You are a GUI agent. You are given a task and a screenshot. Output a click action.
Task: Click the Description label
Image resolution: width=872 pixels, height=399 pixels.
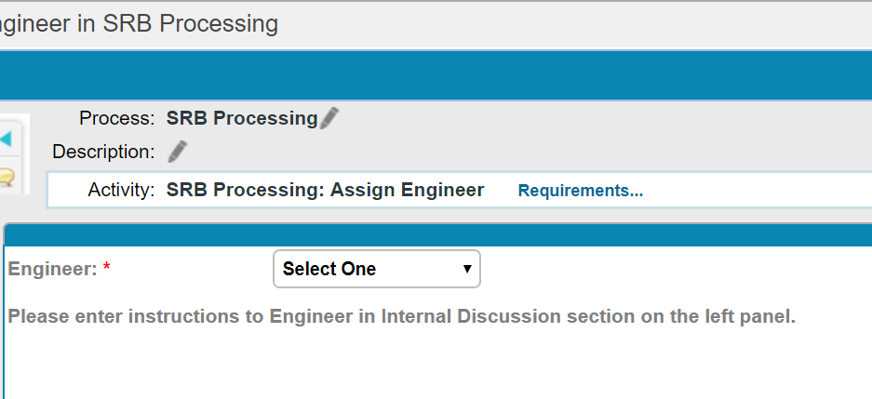point(103,152)
